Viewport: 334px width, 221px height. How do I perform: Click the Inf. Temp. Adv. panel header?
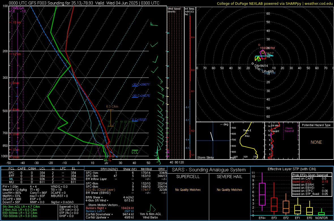190,12
